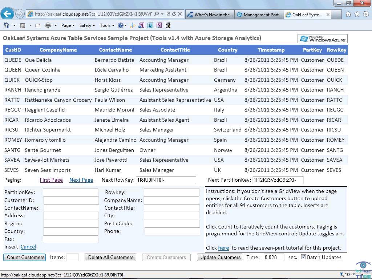Screen dimensions: 372x279
Task: Open the Page menu dropdown
Action: click(68, 25)
